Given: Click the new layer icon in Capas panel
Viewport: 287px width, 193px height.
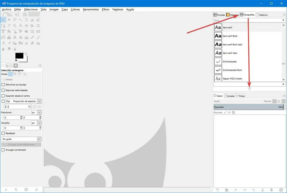Looking at the screenshot, I should pyautogui.click(x=218, y=190).
